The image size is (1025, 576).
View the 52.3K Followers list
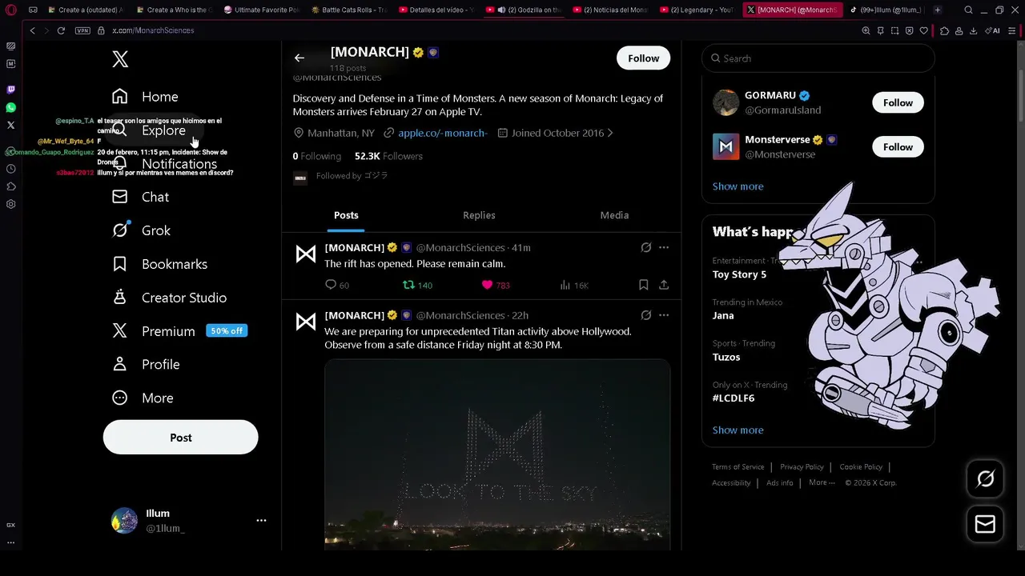pyautogui.click(x=388, y=156)
